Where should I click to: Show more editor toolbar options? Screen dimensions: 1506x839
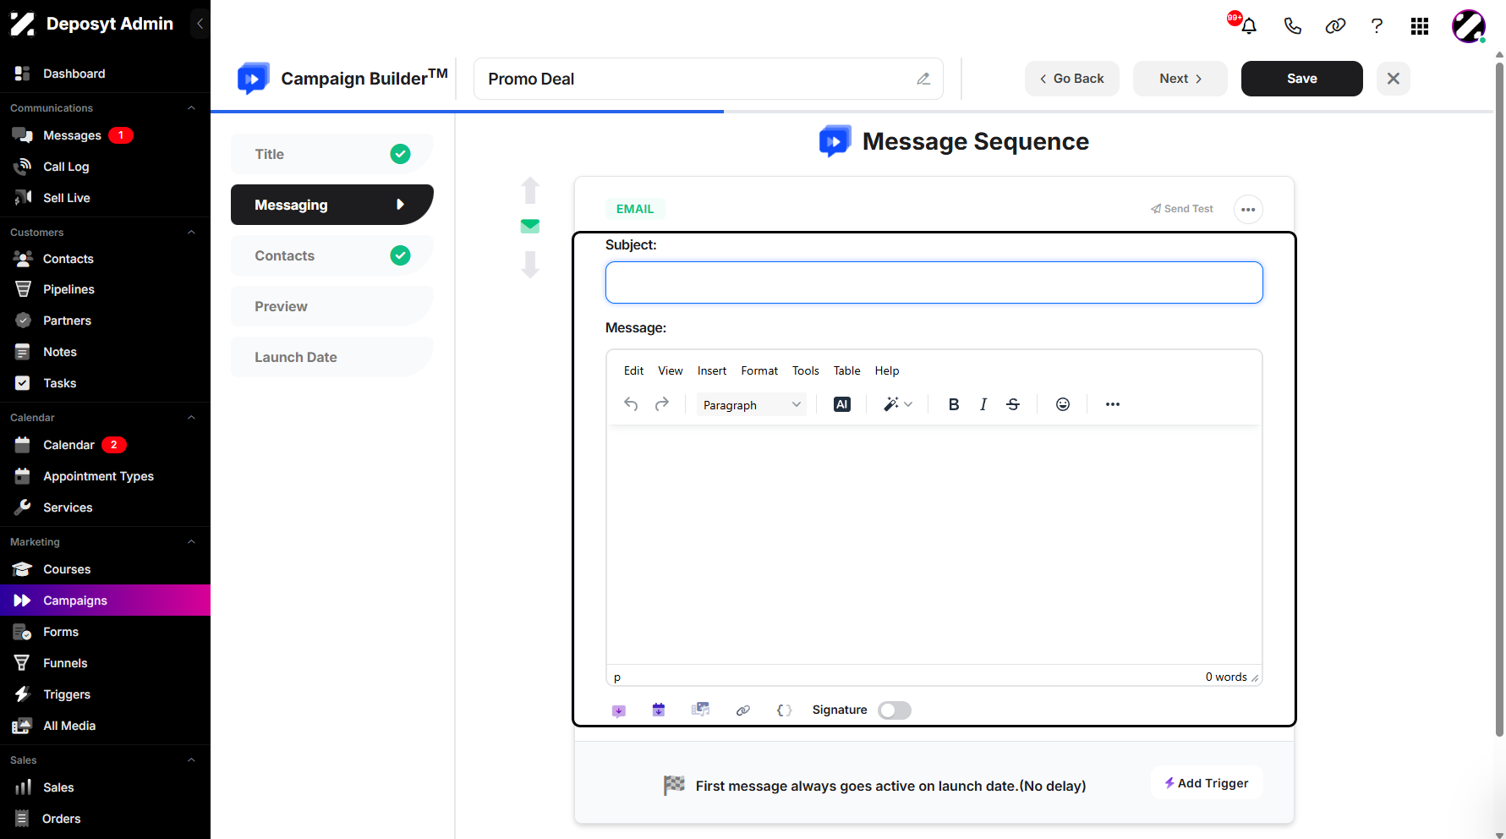(x=1113, y=404)
